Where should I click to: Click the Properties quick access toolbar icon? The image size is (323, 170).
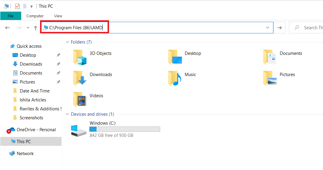tap(17, 6)
